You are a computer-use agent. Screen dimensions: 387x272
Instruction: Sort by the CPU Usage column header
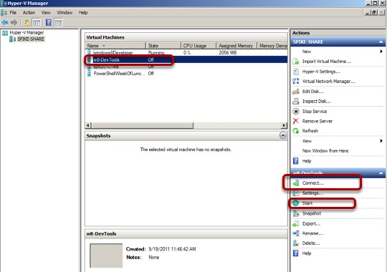[x=199, y=46]
